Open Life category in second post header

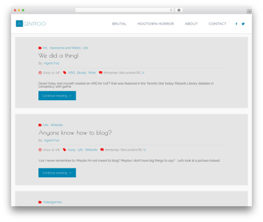[46, 125]
